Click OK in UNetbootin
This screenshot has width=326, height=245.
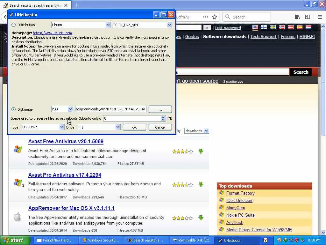134,127
